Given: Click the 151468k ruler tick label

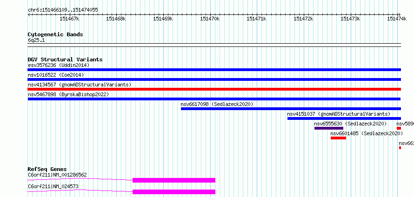Looking at the screenshot, I should 116,19.
